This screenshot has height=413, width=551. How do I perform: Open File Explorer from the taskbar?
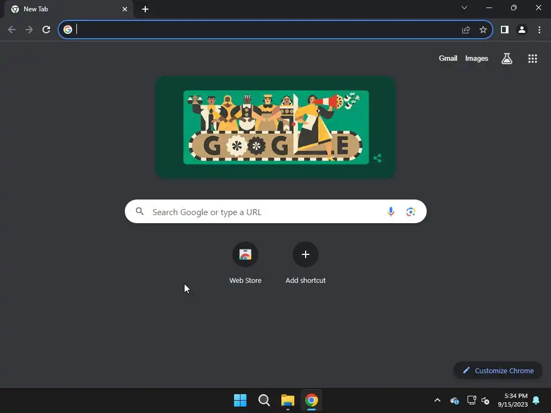[x=288, y=400]
